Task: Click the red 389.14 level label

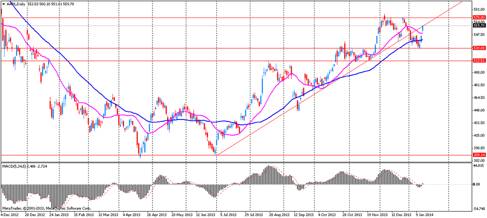Action: point(479,155)
